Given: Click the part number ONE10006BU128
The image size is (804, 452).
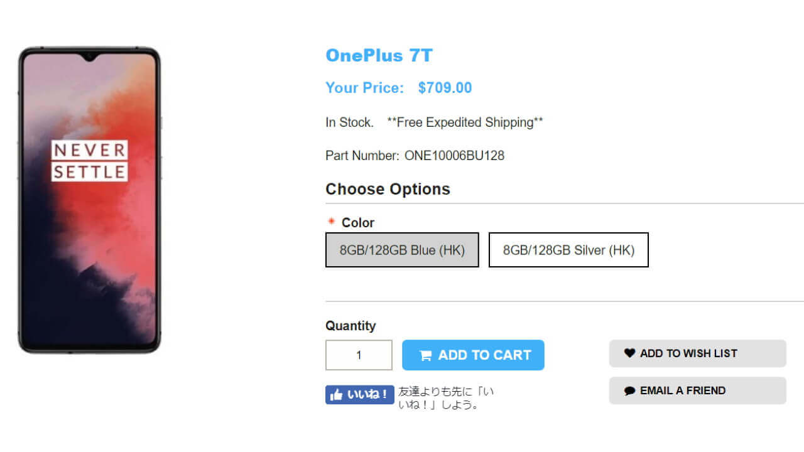Looking at the screenshot, I should click(454, 156).
